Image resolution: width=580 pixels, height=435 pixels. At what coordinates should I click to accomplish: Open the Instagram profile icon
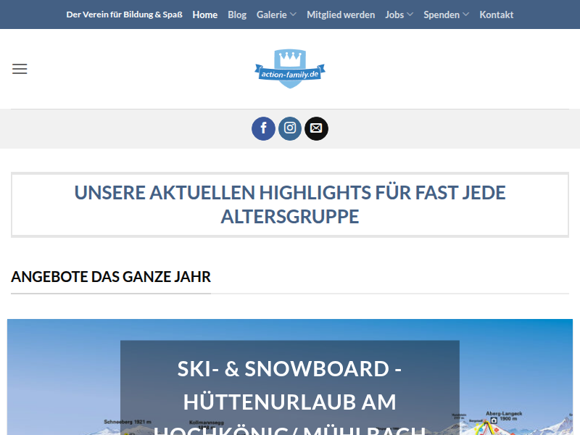290,128
